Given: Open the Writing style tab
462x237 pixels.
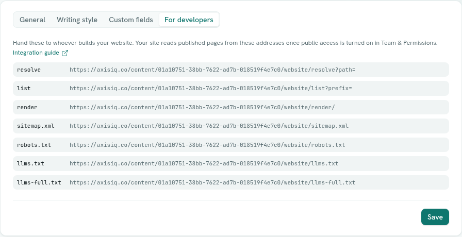Looking at the screenshot, I should pyautogui.click(x=77, y=20).
